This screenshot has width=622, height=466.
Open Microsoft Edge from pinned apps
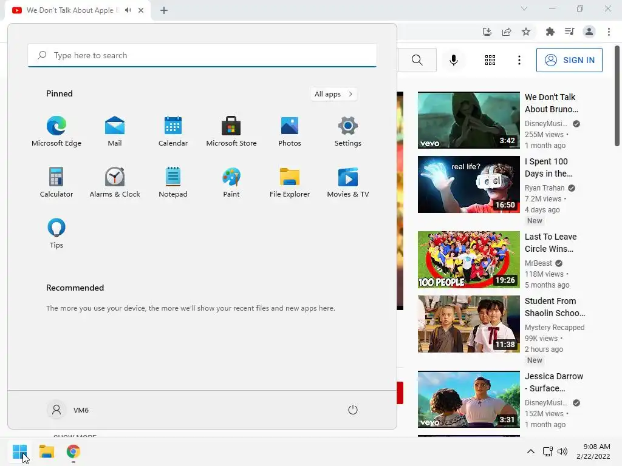click(56, 132)
